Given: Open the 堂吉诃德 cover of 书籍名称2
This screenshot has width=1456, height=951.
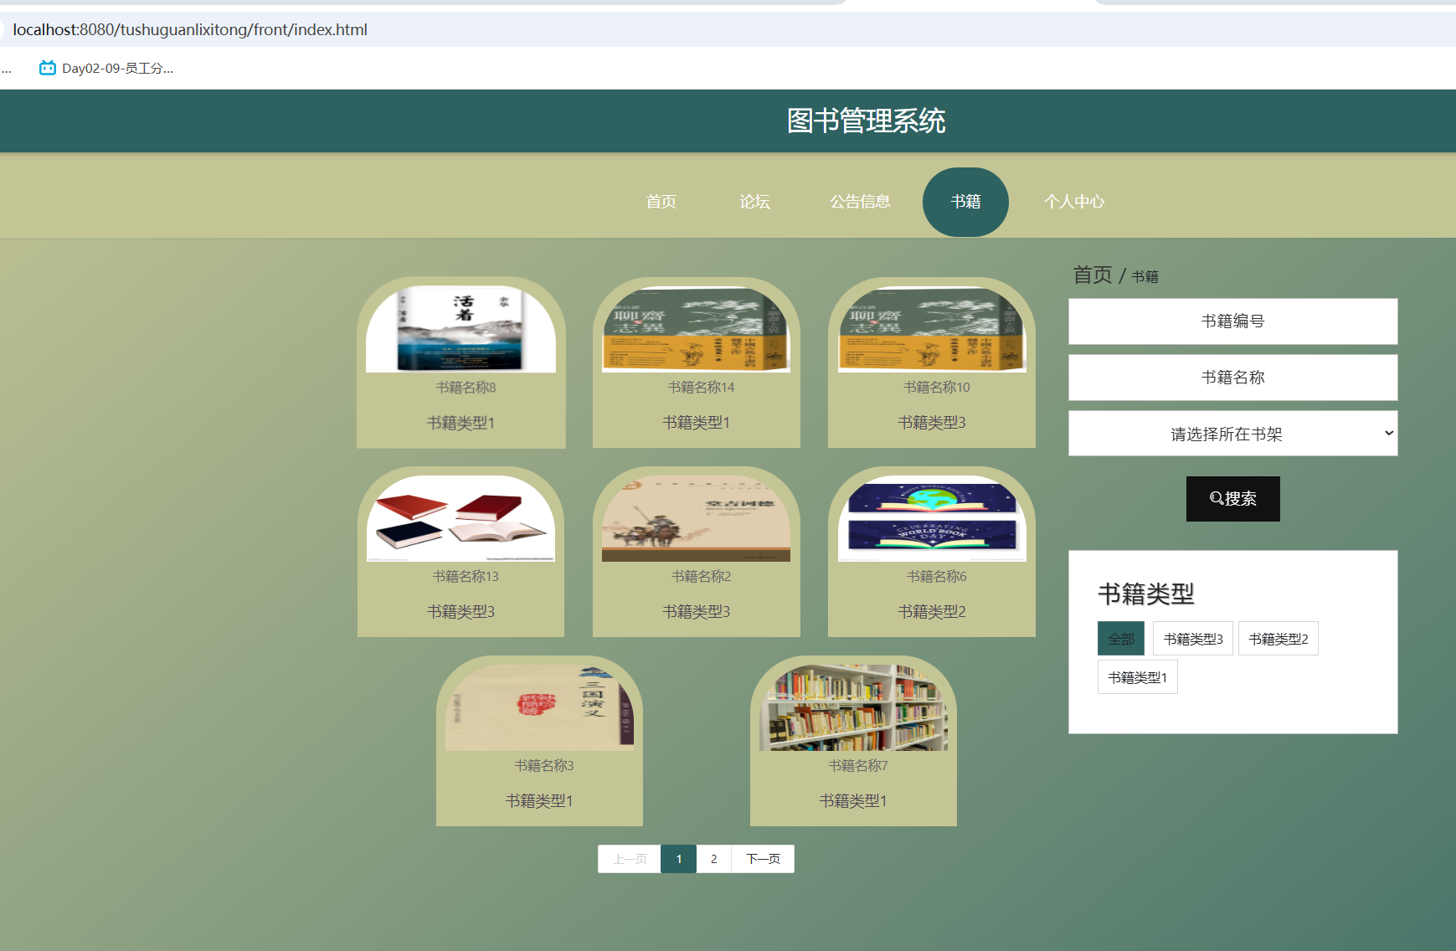Looking at the screenshot, I should point(697,518).
